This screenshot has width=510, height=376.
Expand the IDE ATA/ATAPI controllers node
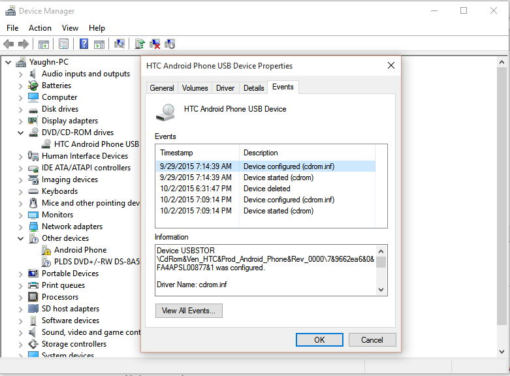(20, 168)
